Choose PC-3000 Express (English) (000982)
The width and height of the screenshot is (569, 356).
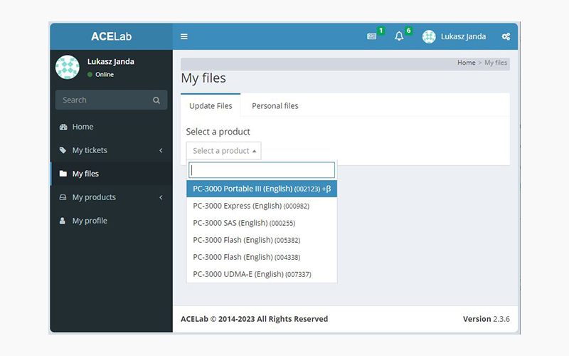pos(262,206)
